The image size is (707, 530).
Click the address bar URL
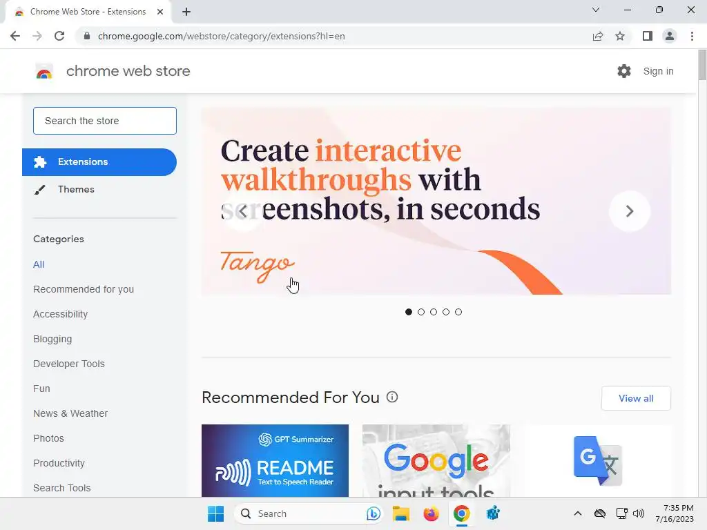click(x=222, y=36)
